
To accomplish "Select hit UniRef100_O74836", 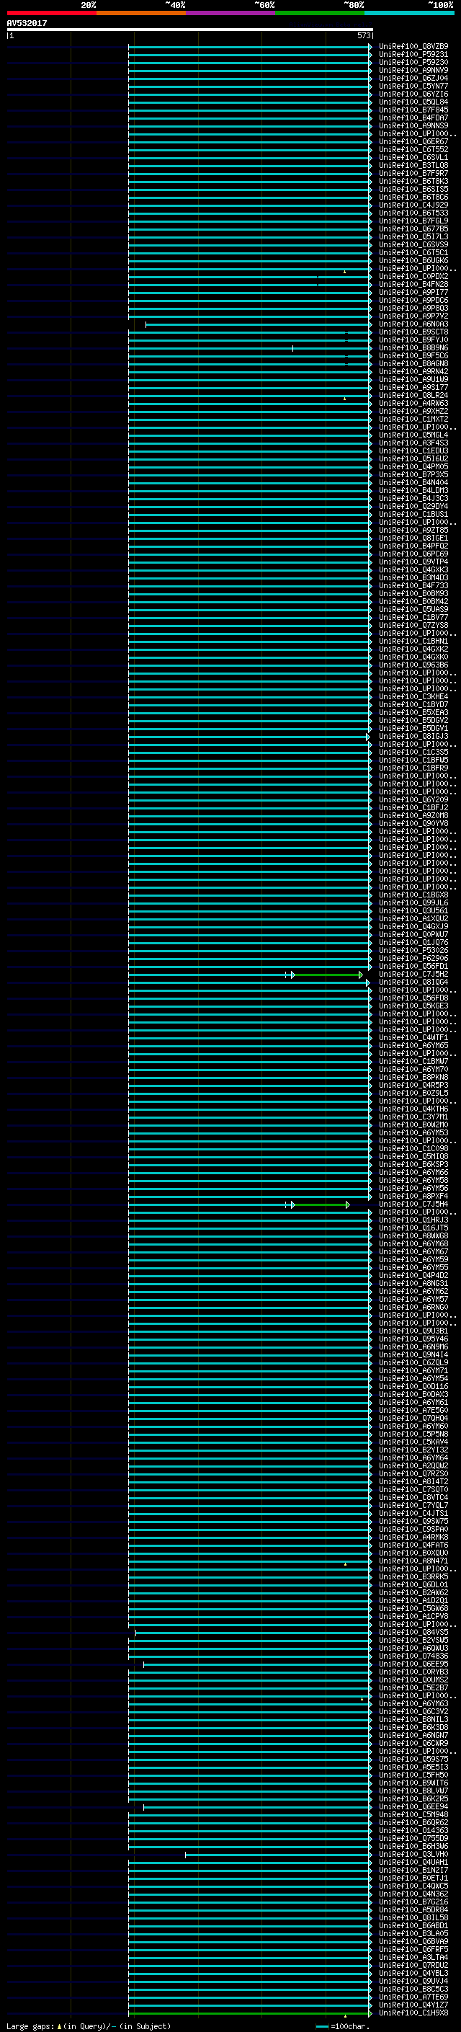I will click(413, 1656).
